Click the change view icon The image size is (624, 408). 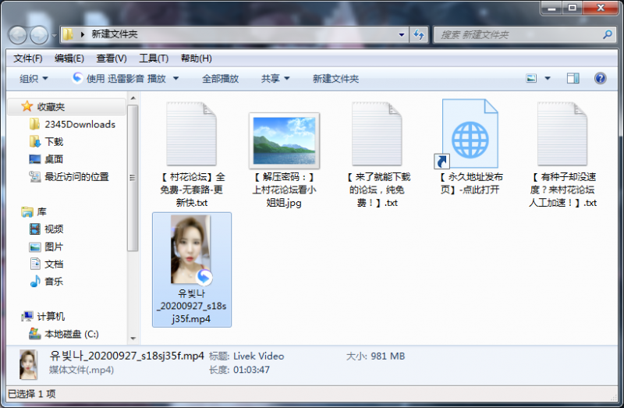531,79
